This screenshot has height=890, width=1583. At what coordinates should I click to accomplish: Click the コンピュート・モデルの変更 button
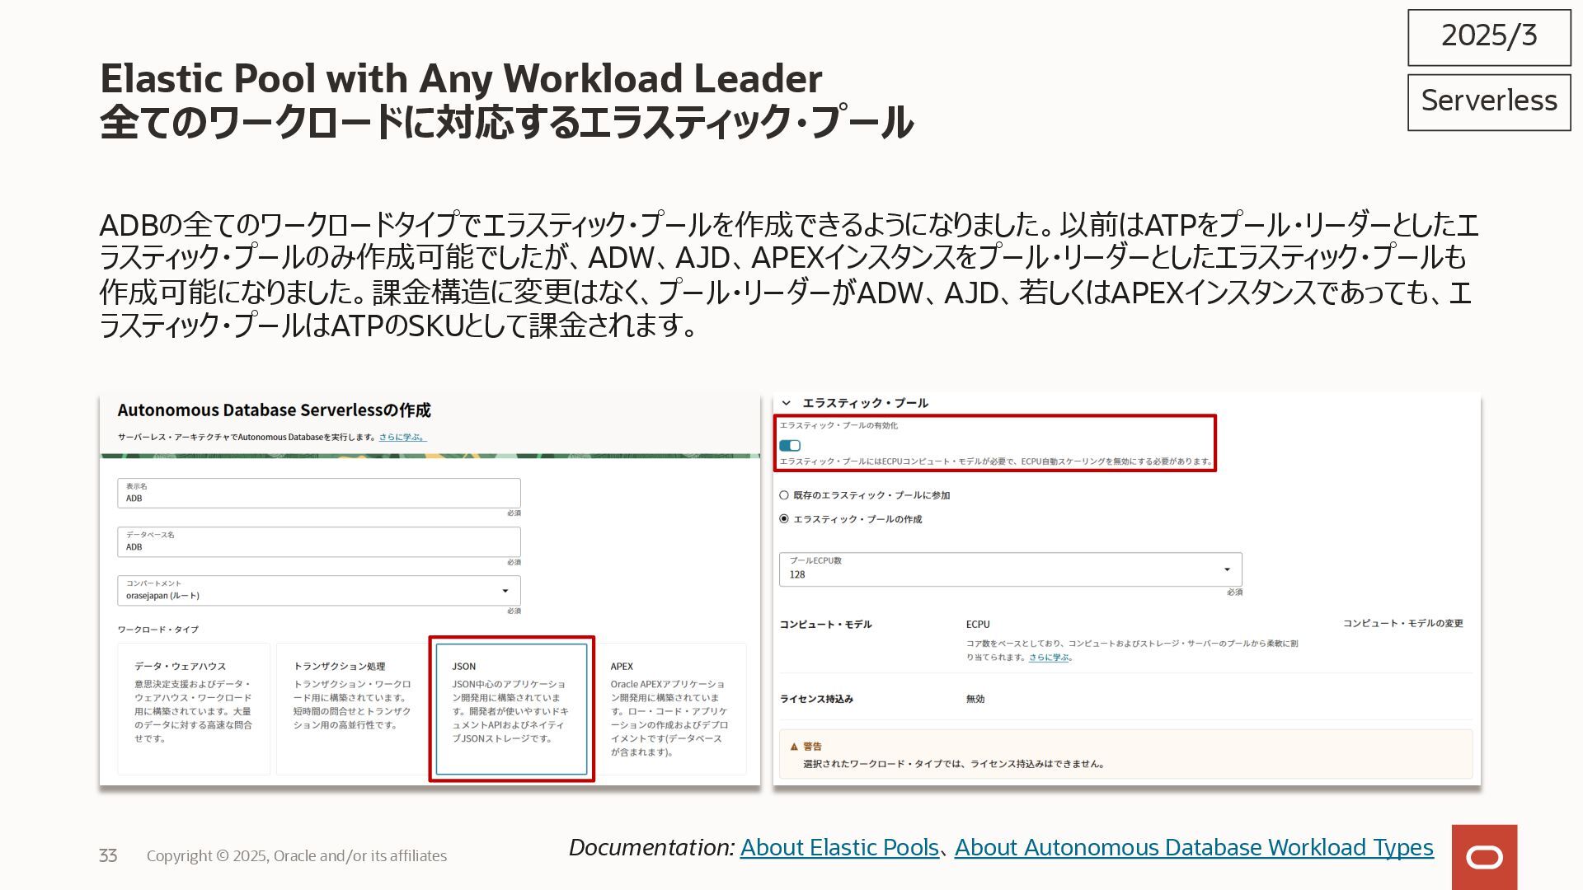pyautogui.click(x=1402, y=624)
